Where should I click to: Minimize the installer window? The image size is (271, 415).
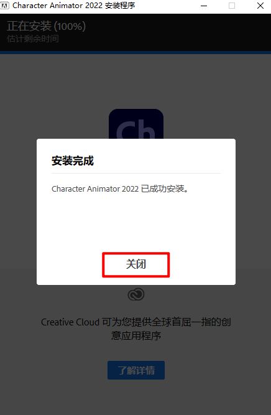(x=204, y=6)
